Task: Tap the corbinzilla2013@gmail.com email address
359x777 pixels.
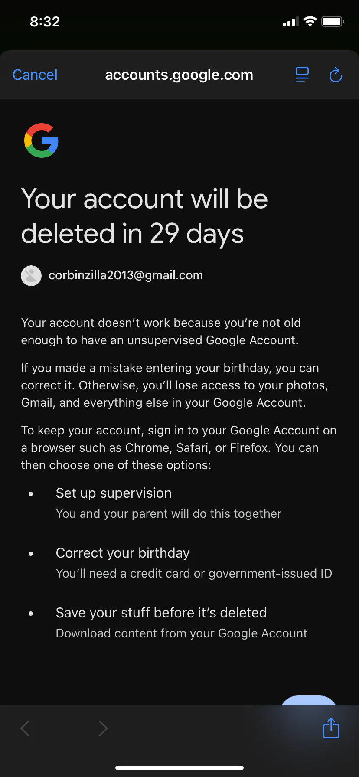Action: coord(126,275)
